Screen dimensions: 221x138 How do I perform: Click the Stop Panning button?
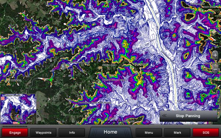(189, 116)
